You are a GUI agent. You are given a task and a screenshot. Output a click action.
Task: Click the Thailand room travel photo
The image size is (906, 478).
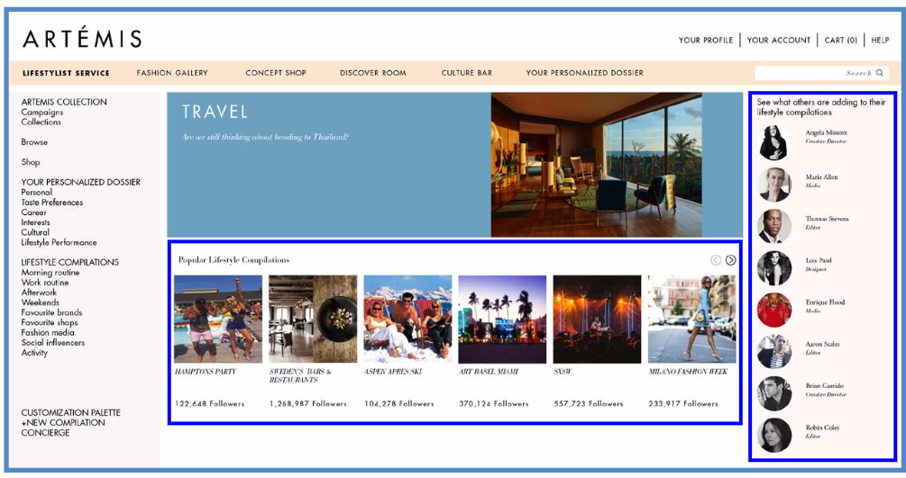point(596,165)
